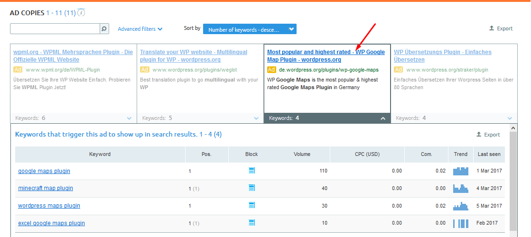The height and width of the screenshot is (237, 531).
Task: Sort table by Keyword column header
Action: pyautogui.click(x=100, y=154)
